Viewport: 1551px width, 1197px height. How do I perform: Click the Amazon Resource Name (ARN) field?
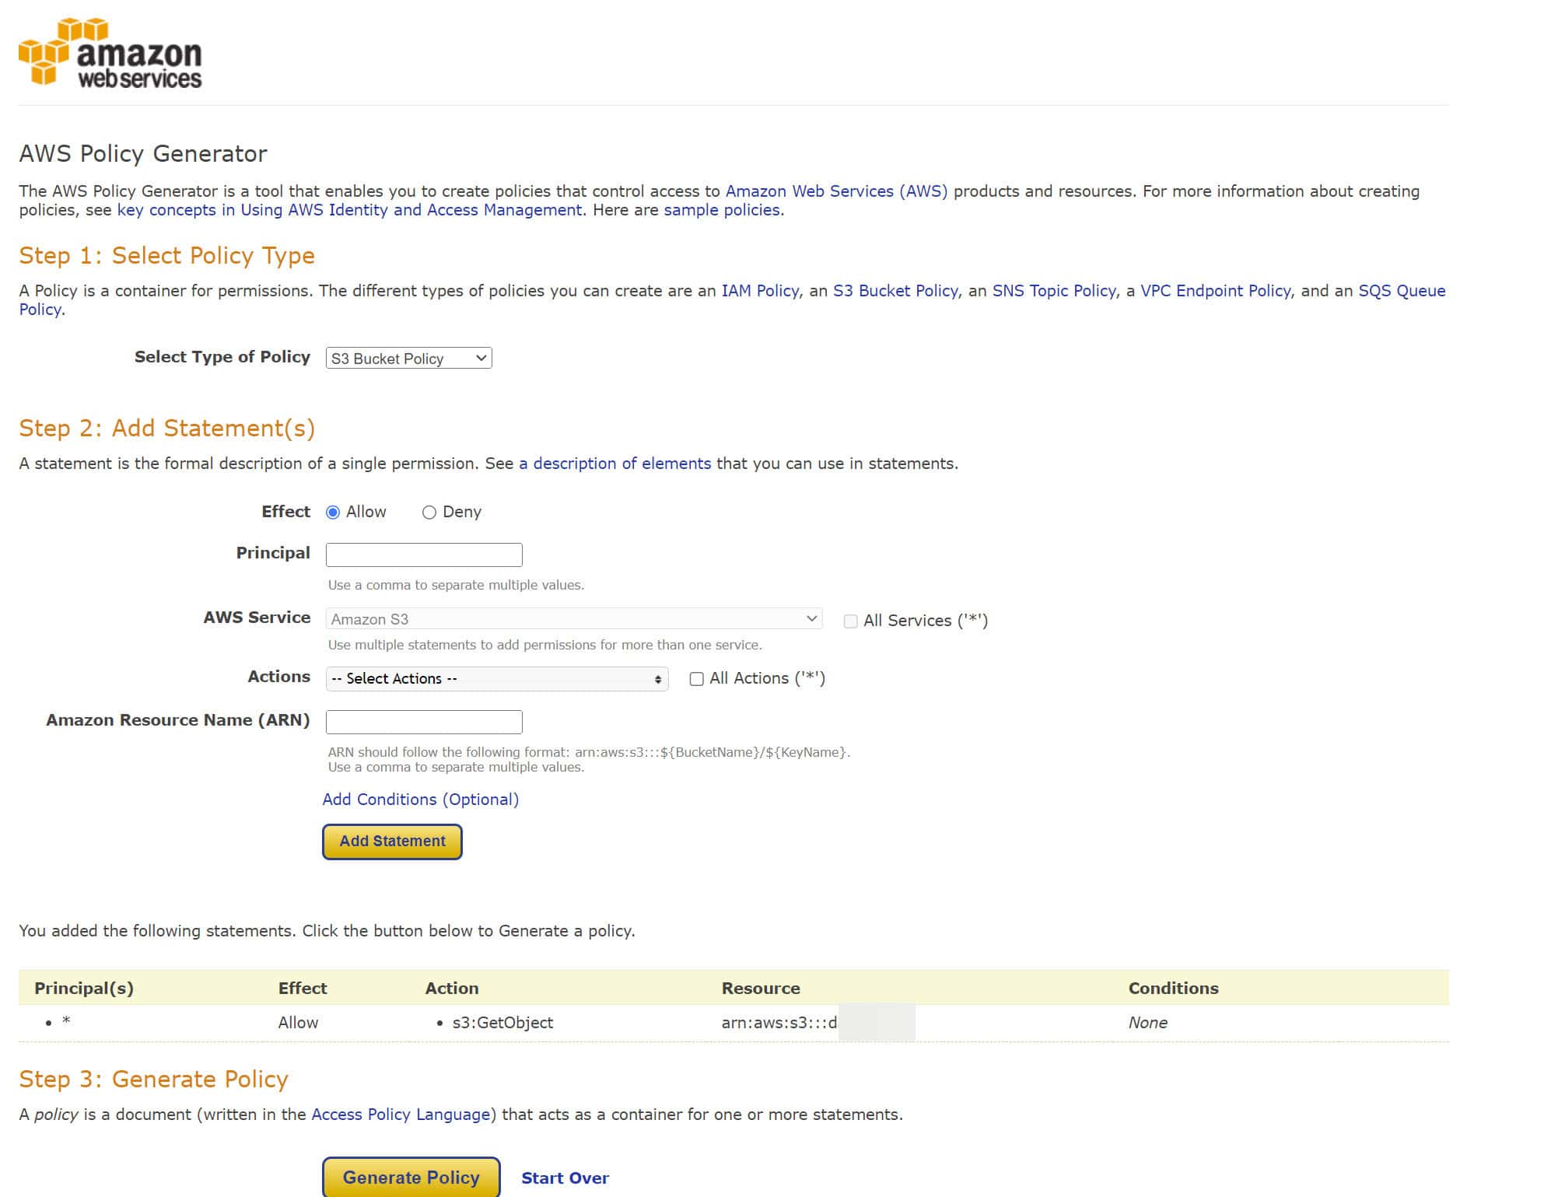click(423, 722)
